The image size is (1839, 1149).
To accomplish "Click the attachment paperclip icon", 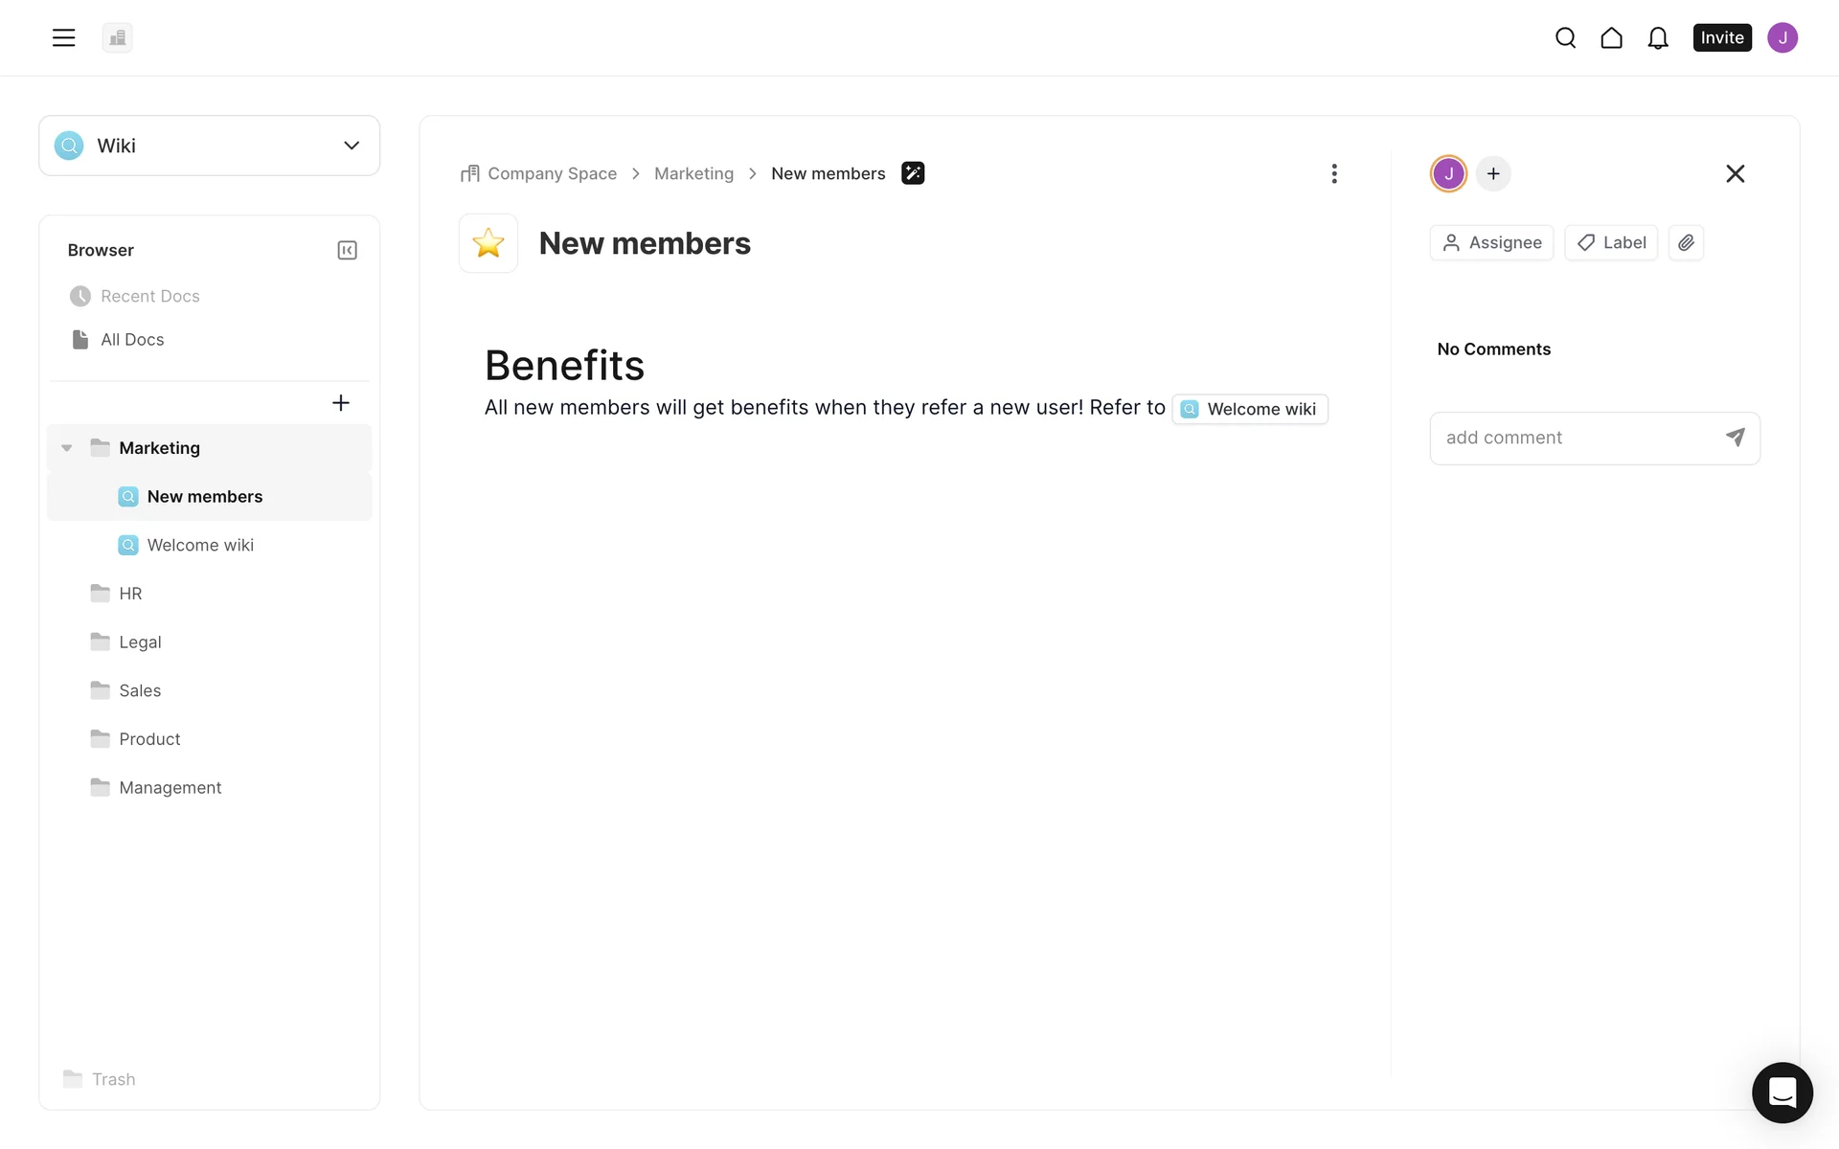I will coord(1686,242).
